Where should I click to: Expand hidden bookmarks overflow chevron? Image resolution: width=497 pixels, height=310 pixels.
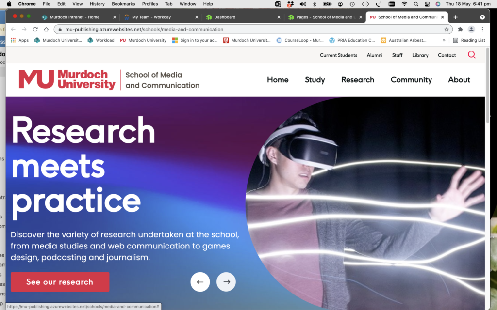point(444,40)
